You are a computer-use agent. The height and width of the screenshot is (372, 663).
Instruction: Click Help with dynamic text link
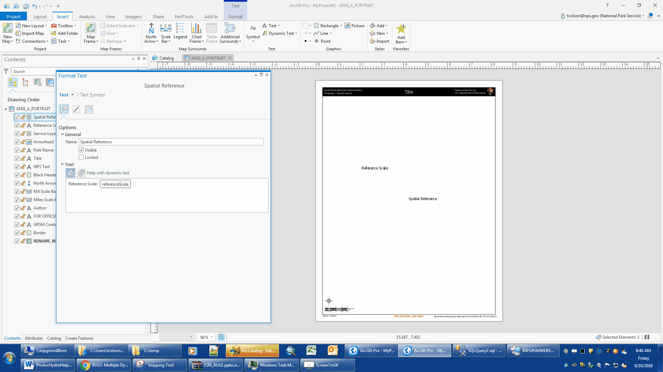108,173
